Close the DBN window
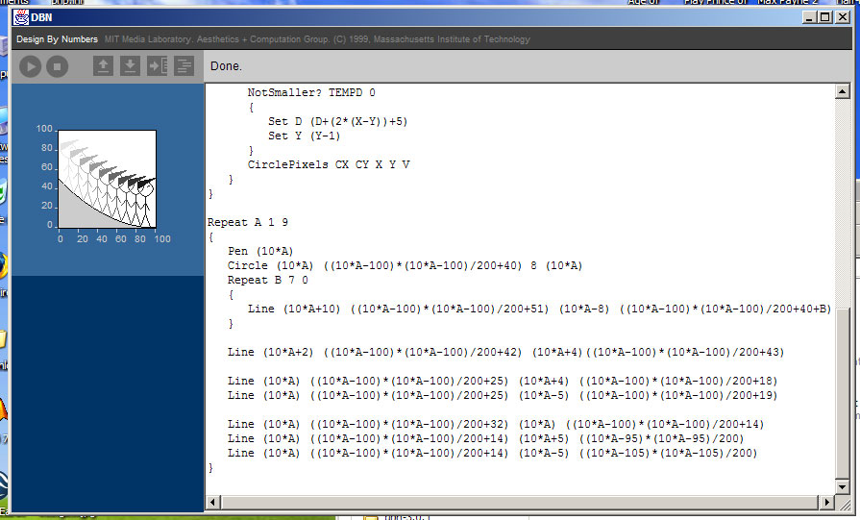860x520 pixels. click(x=843, y=17)
